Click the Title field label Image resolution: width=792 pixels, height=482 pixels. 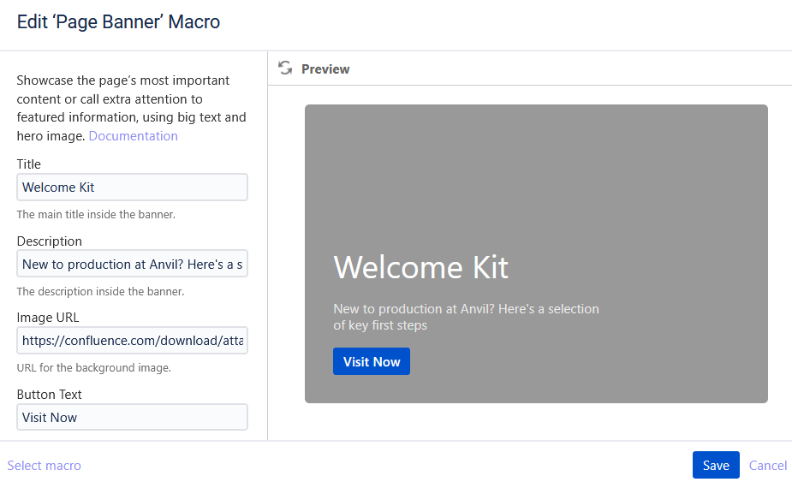29,164
